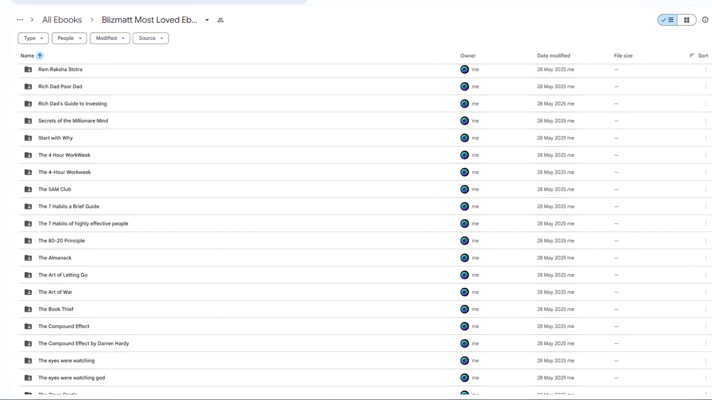Image resolution: width=712 pixels, height=400 pixels.
Task: Select the folder name The 7 Habits a Brief Guide
Action: point(69,206)
